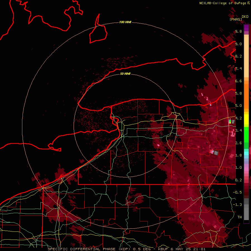Select the [PHAS] units label

(x=236, y=19)
